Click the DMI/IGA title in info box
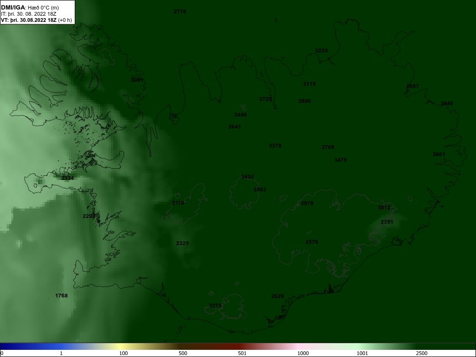Screen dimensions: 476x357 pyautogui.click(x=13, y=7)
